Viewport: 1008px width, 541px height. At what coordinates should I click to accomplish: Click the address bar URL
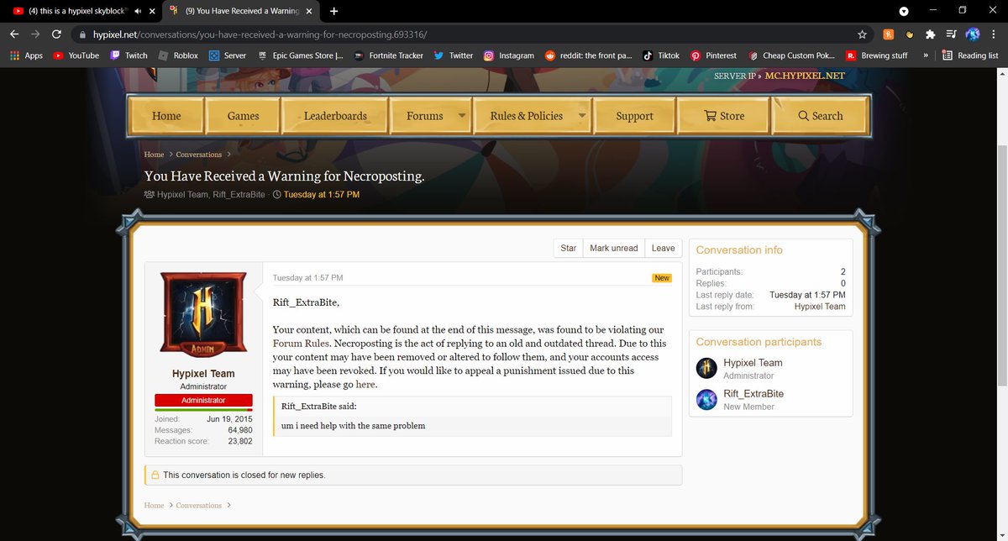tap(260, 34)
